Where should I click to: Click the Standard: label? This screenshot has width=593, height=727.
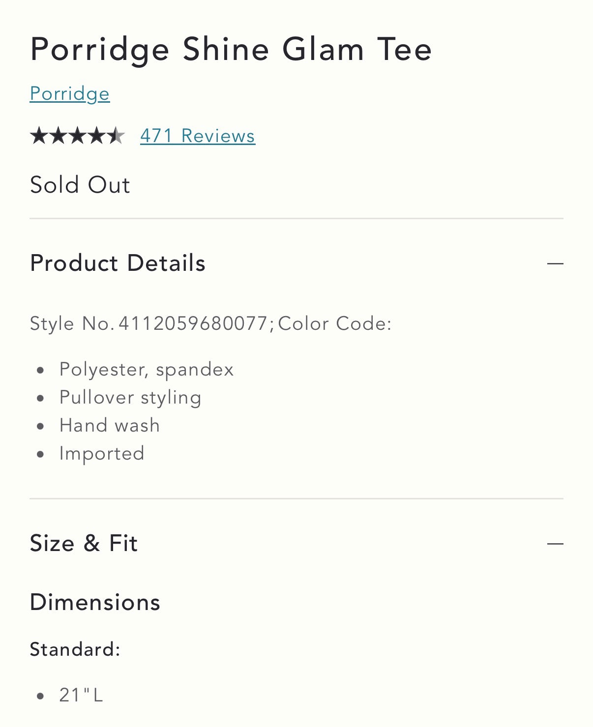click(75, 649)
